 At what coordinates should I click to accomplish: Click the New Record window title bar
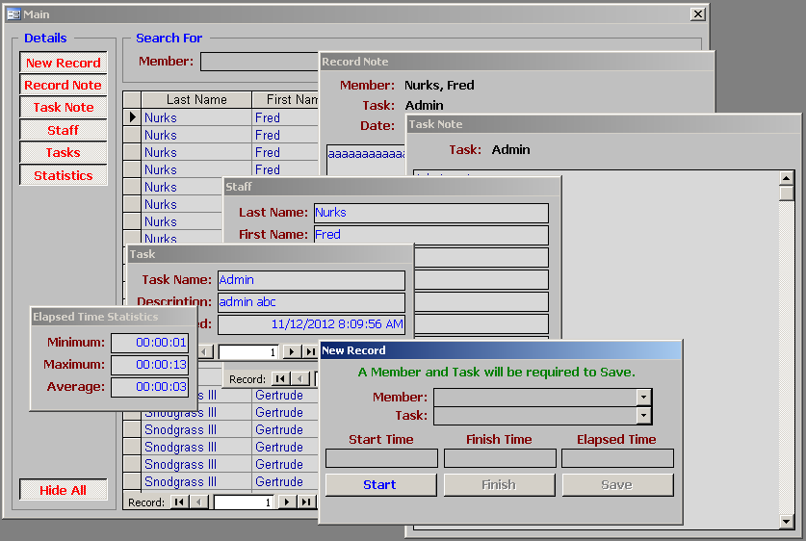[x=500, y=350]
